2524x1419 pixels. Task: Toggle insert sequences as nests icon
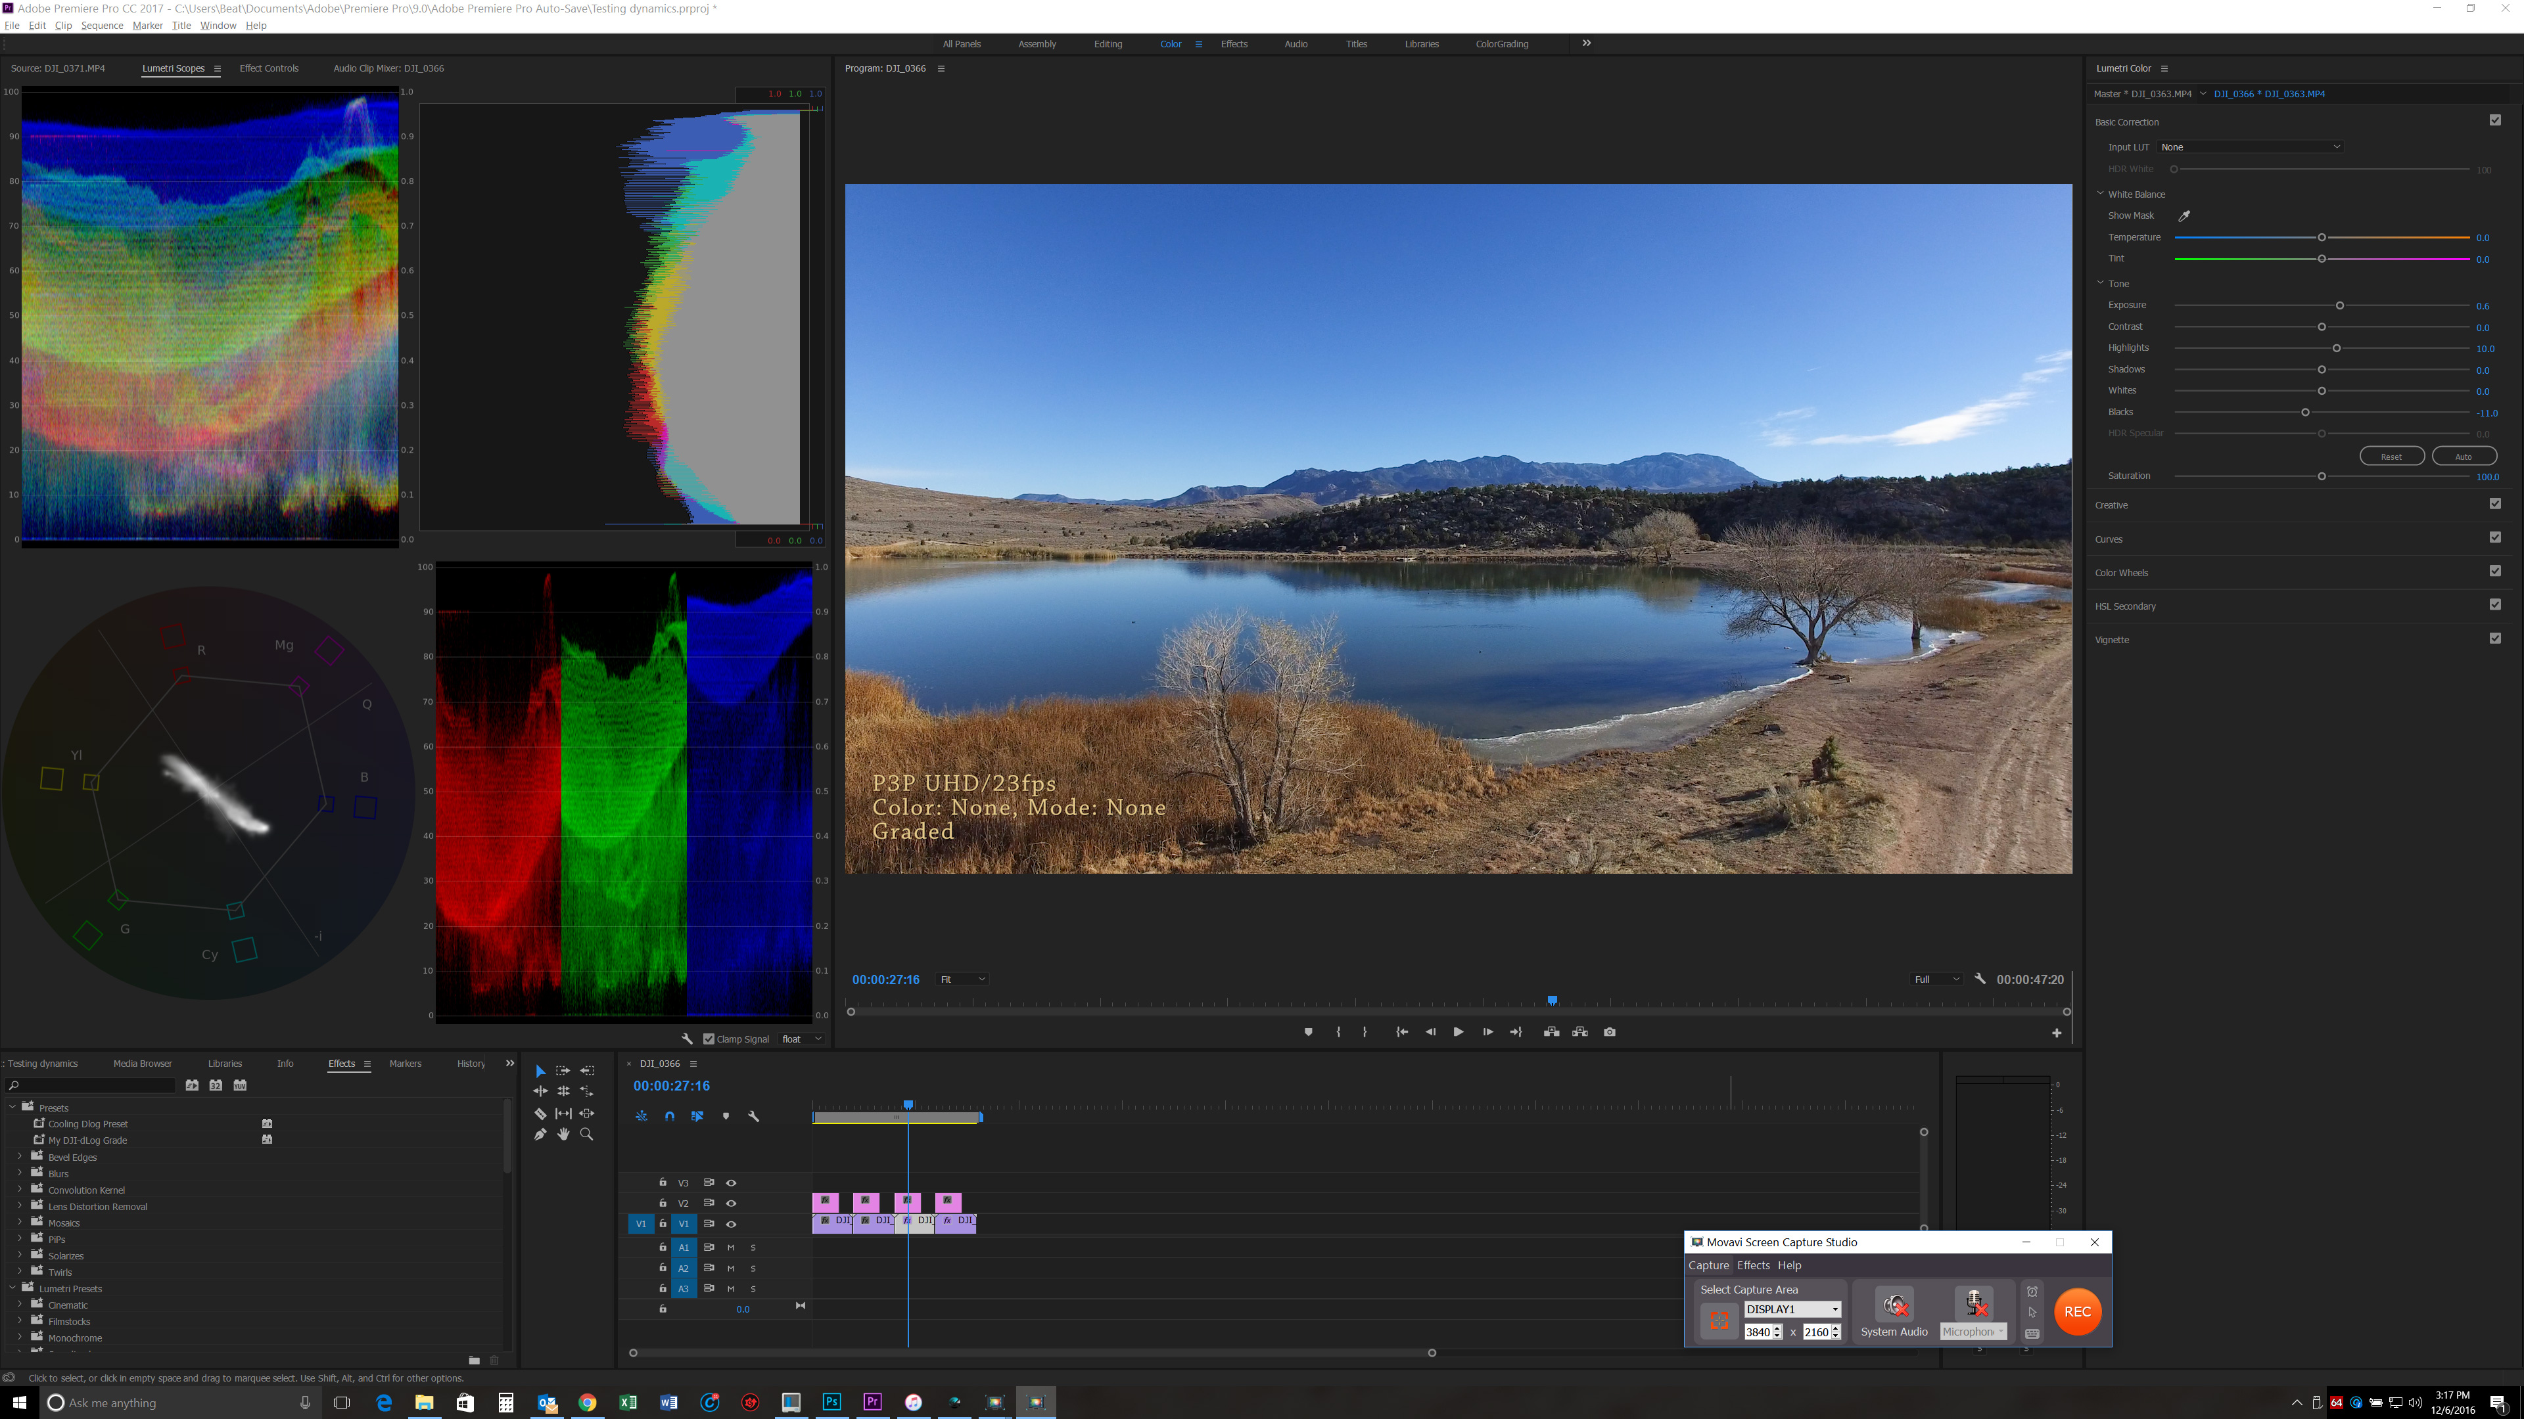tap(642, 1115)
